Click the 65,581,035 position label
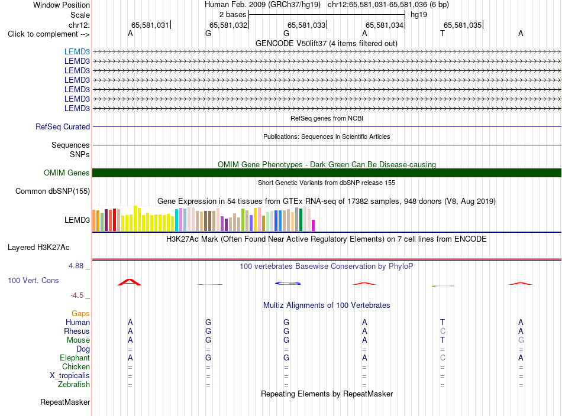 tap(463, 25)
